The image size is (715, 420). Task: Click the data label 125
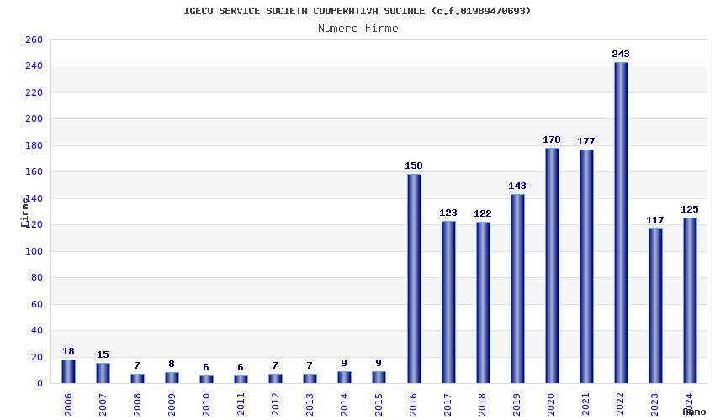[690, 209]
